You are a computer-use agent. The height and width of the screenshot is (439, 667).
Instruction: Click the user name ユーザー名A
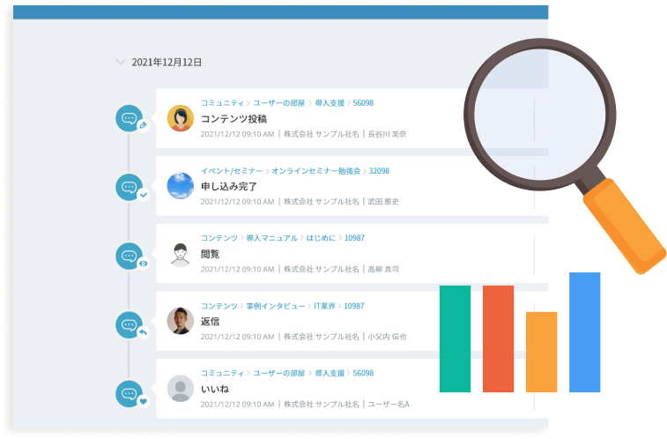coord(389,404)
